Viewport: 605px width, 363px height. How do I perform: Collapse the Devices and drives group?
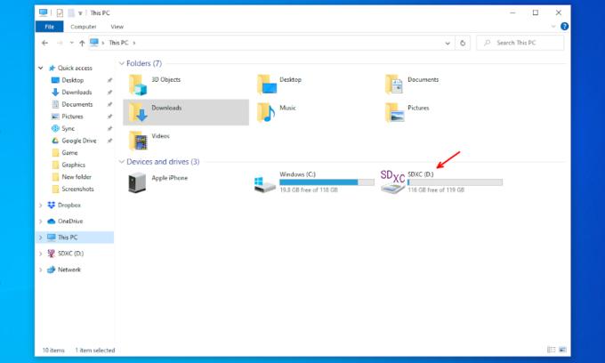[x=123, y=162]
